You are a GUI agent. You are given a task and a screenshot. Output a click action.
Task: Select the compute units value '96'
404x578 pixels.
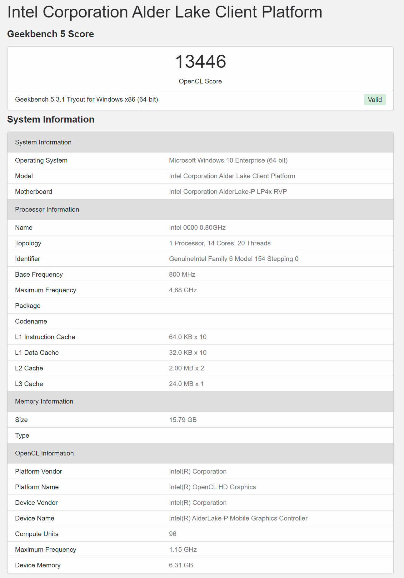click(x=173, y=534)
